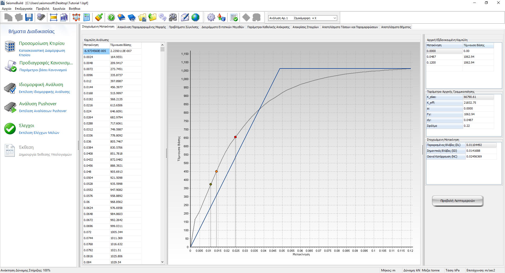The height and width of the screenshot is (273, 505).
Task: Click the Προβολή Λεπτομερειών button
Action: 457,201
